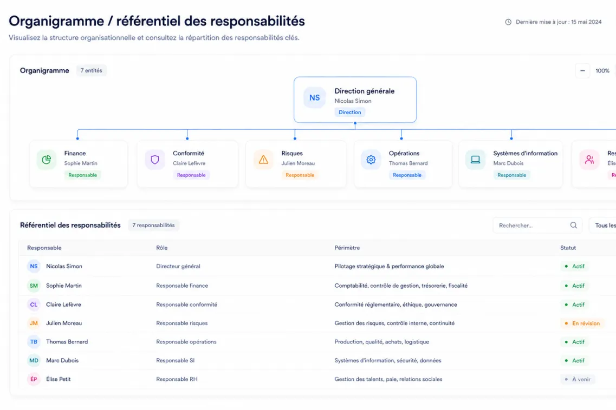Open the Opérations card of Thomas Bernard

[403, 164]
